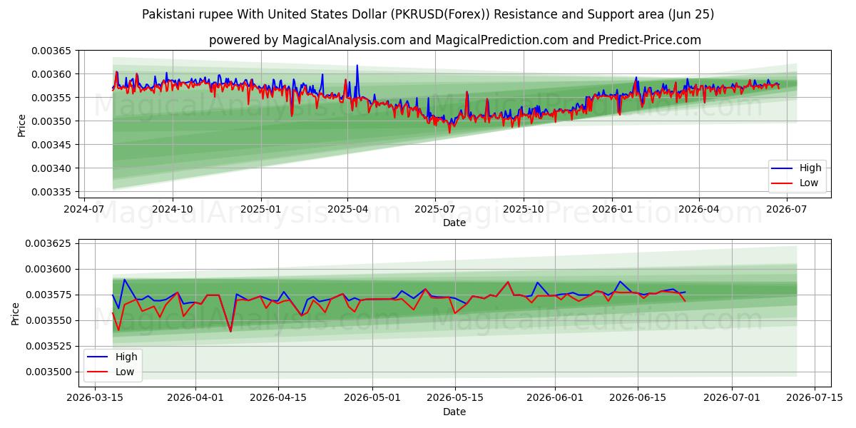
Task: Click the 'powered by MagicalAnalysis.com' subtitle
Action: pos(455,40)
